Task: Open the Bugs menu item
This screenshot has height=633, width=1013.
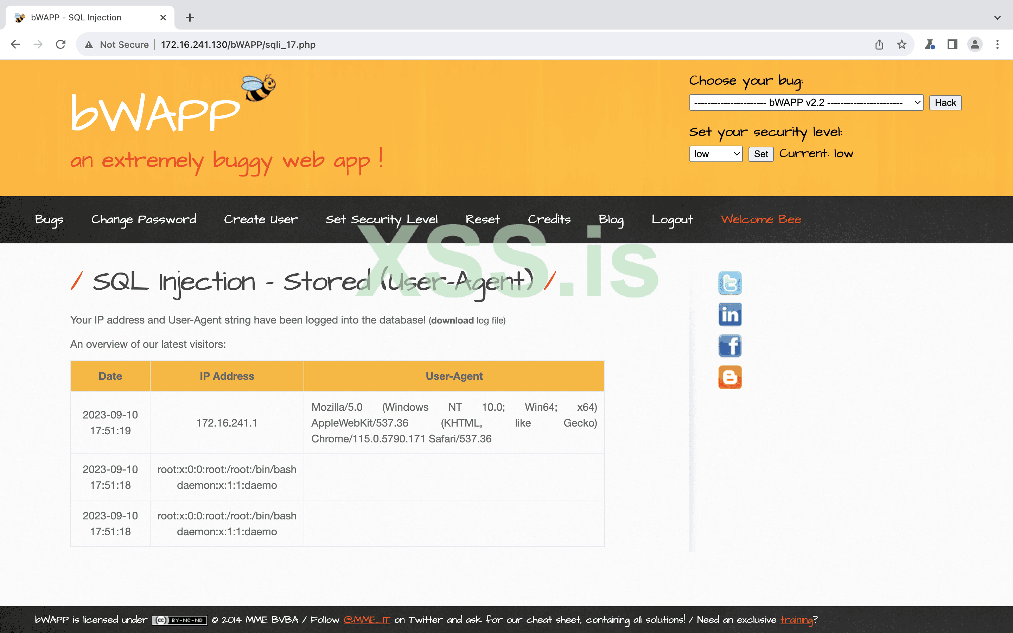Action: point(49,219)
